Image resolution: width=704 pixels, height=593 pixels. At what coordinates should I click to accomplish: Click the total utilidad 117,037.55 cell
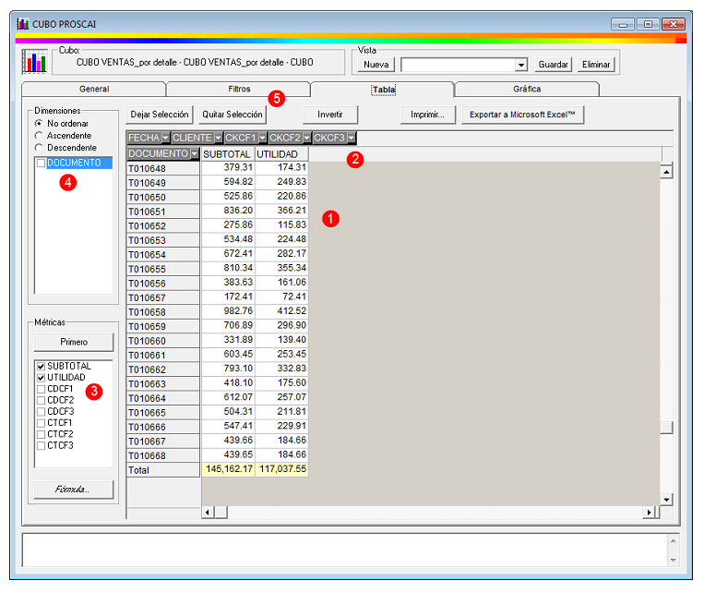[x=281, y=469]
